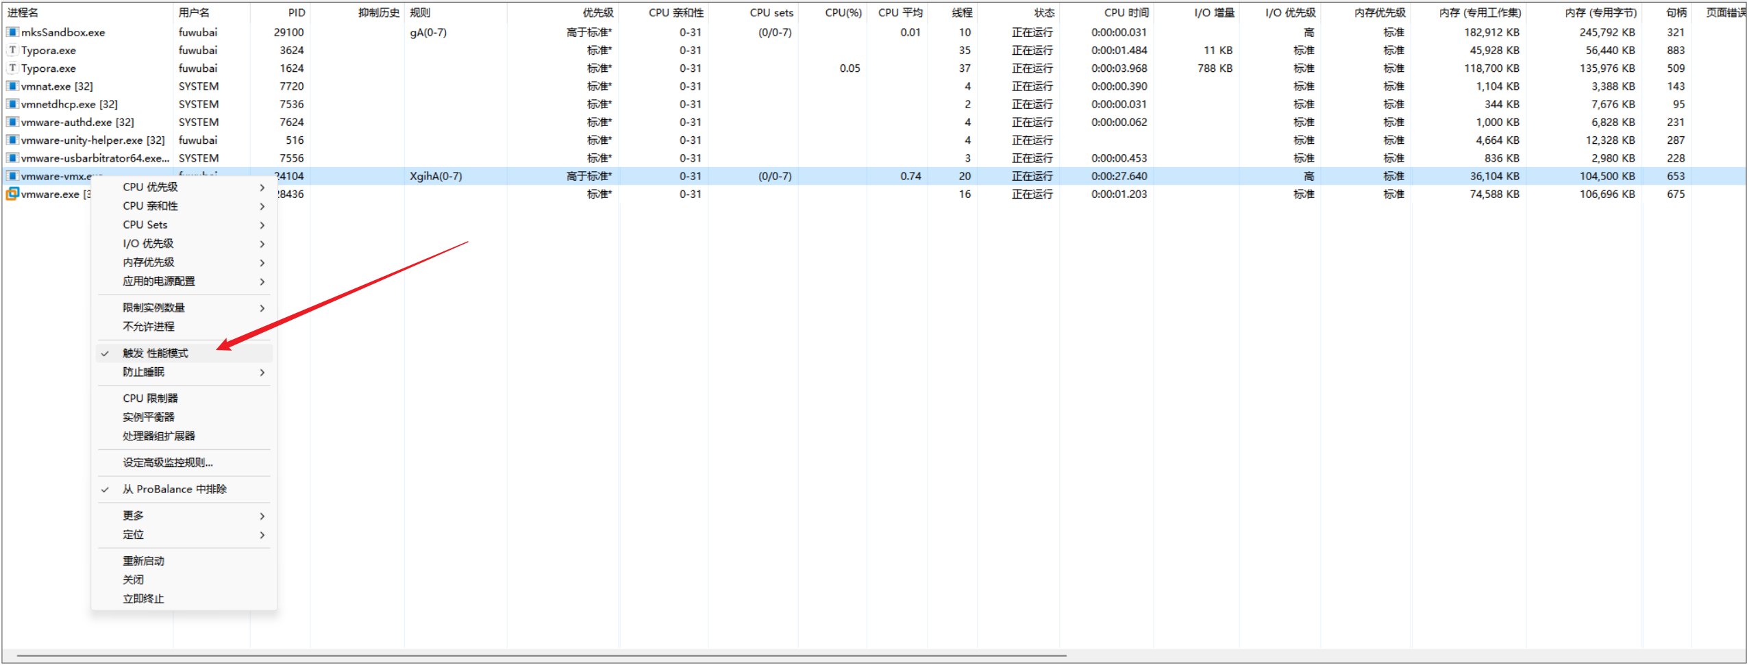Open 设定高级监控规则... dialog
1749x665 pixels.
(x=185, y=463)
